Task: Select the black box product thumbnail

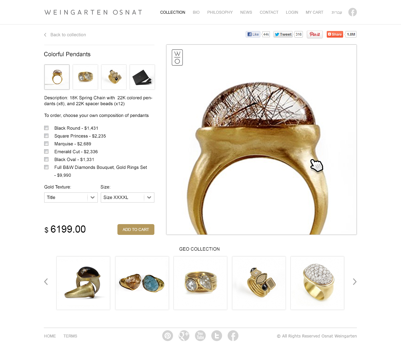Action: [x=142, y=77]
